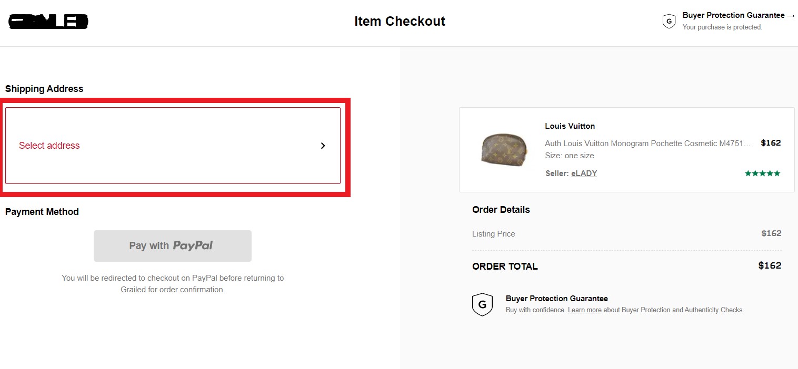Click Pay with PayPal
This screenshot has height=369, width=798.
172,245
